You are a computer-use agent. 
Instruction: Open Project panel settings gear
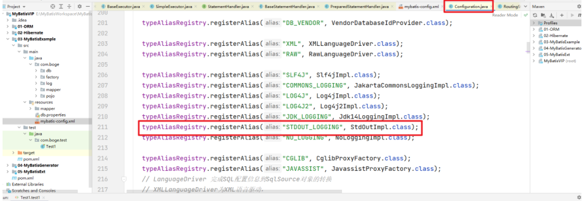click(80, 7)
